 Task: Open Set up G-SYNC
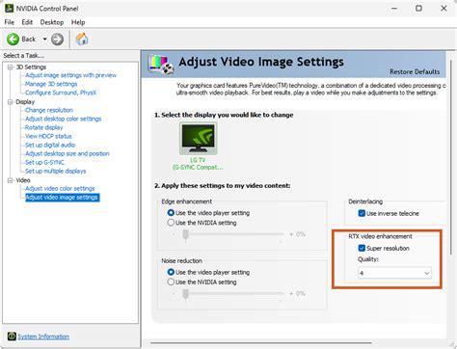click(44, 162)
